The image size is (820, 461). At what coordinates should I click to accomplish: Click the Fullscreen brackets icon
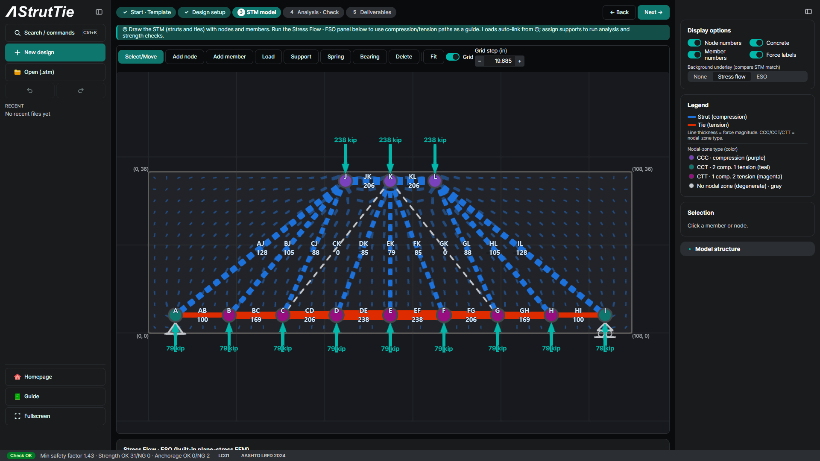coord(18,416)
